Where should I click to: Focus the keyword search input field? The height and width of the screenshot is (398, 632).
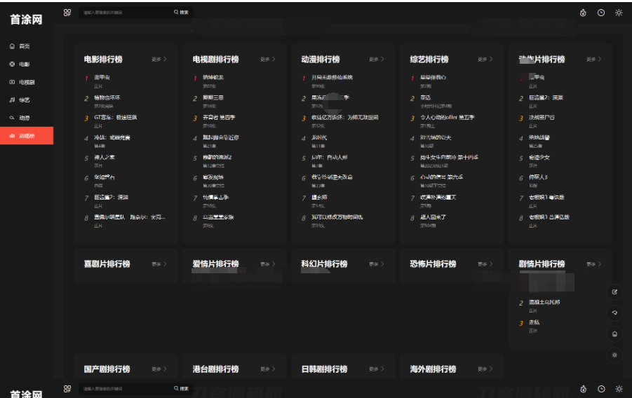click(x=126, y=13)
